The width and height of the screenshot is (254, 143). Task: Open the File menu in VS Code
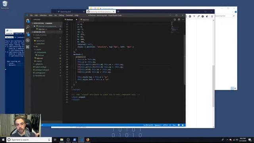click(x=31, y=15)
